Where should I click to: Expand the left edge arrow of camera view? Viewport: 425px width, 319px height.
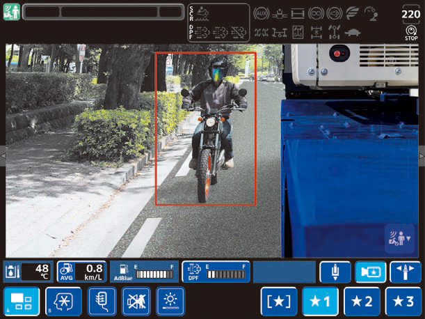3,155
